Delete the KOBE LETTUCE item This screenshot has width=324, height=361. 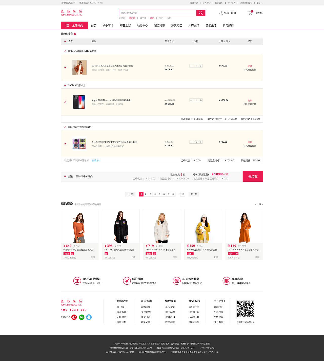(250, 66)
